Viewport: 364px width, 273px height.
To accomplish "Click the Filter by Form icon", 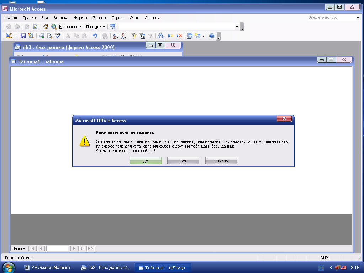I will [x=142, y=36].
